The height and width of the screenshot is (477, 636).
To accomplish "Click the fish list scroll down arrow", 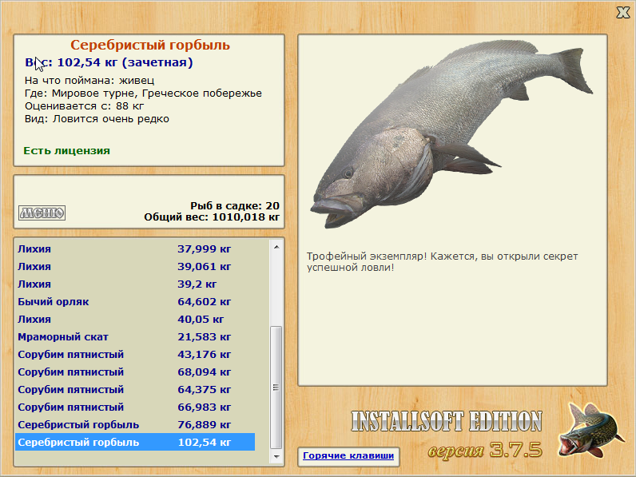I will pos(276,456).
